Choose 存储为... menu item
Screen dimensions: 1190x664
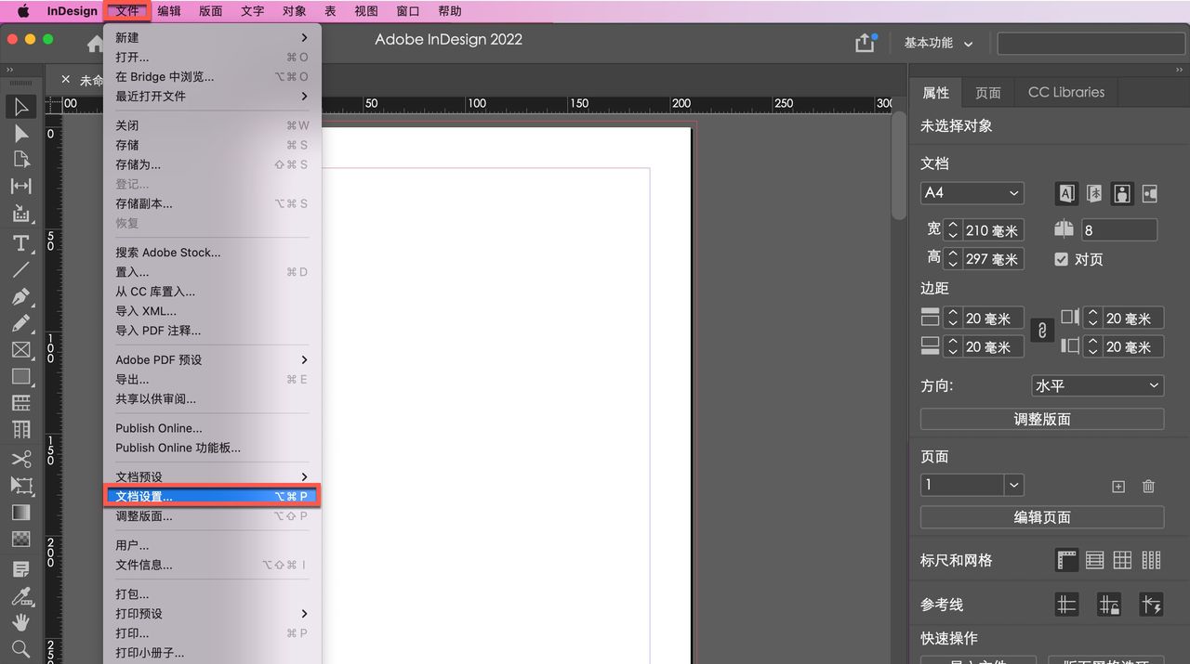pyautogui.click(x=212, y=164)
